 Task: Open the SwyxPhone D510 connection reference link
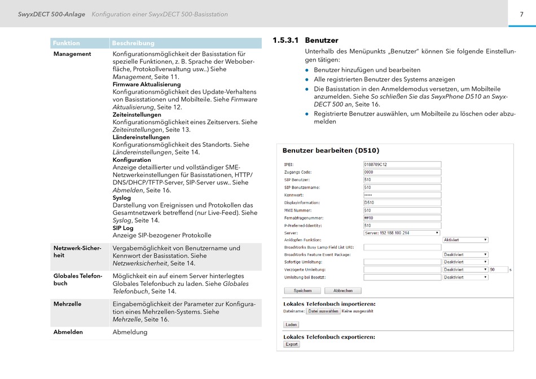point(411,100)
